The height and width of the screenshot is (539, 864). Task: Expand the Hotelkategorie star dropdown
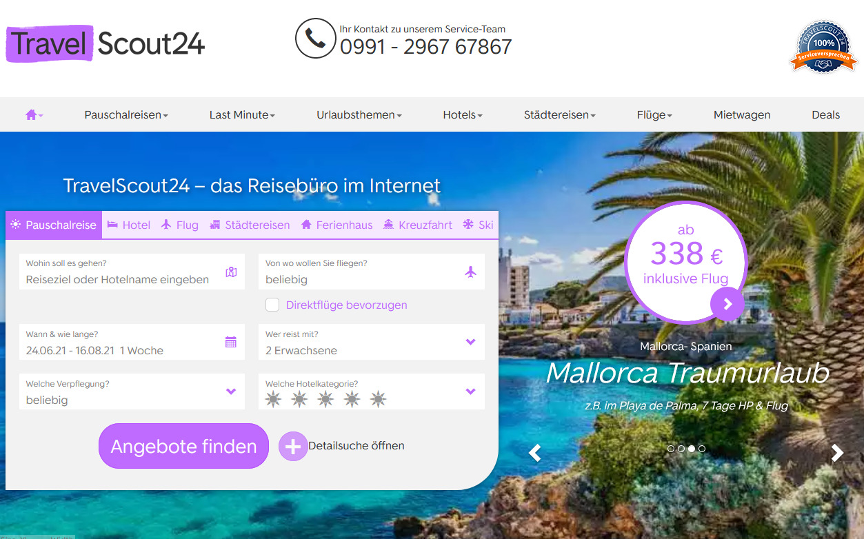point(372,391)
